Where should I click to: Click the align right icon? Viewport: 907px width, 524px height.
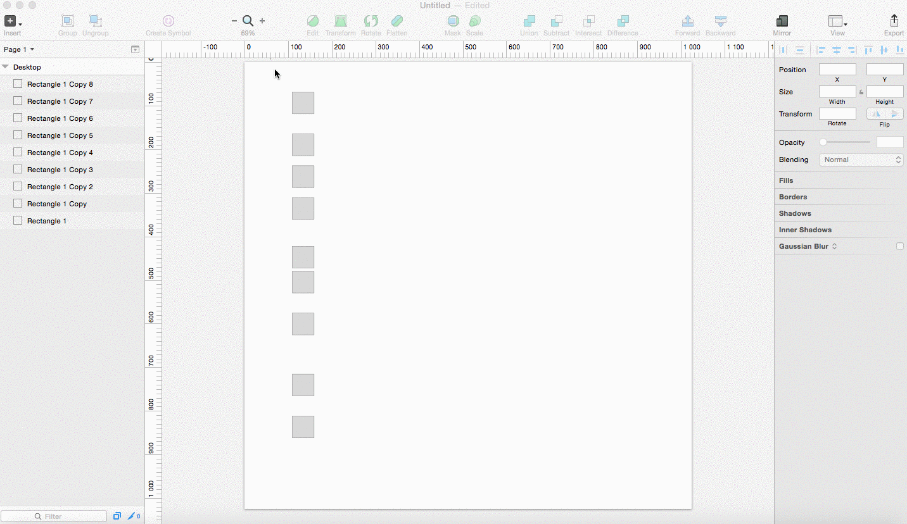pos(852,50)
